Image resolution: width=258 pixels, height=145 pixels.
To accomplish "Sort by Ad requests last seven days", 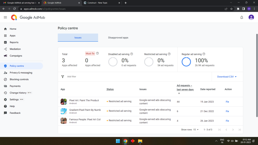I will pyautogui.click(x=185, y=87).
